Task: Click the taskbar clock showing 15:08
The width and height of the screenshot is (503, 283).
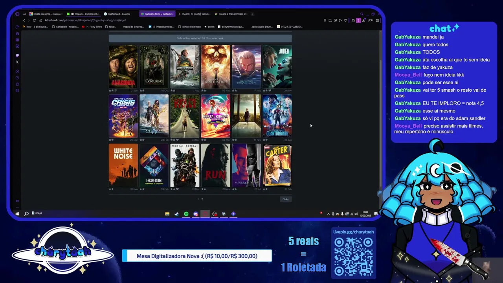Action: coord(365,214)
